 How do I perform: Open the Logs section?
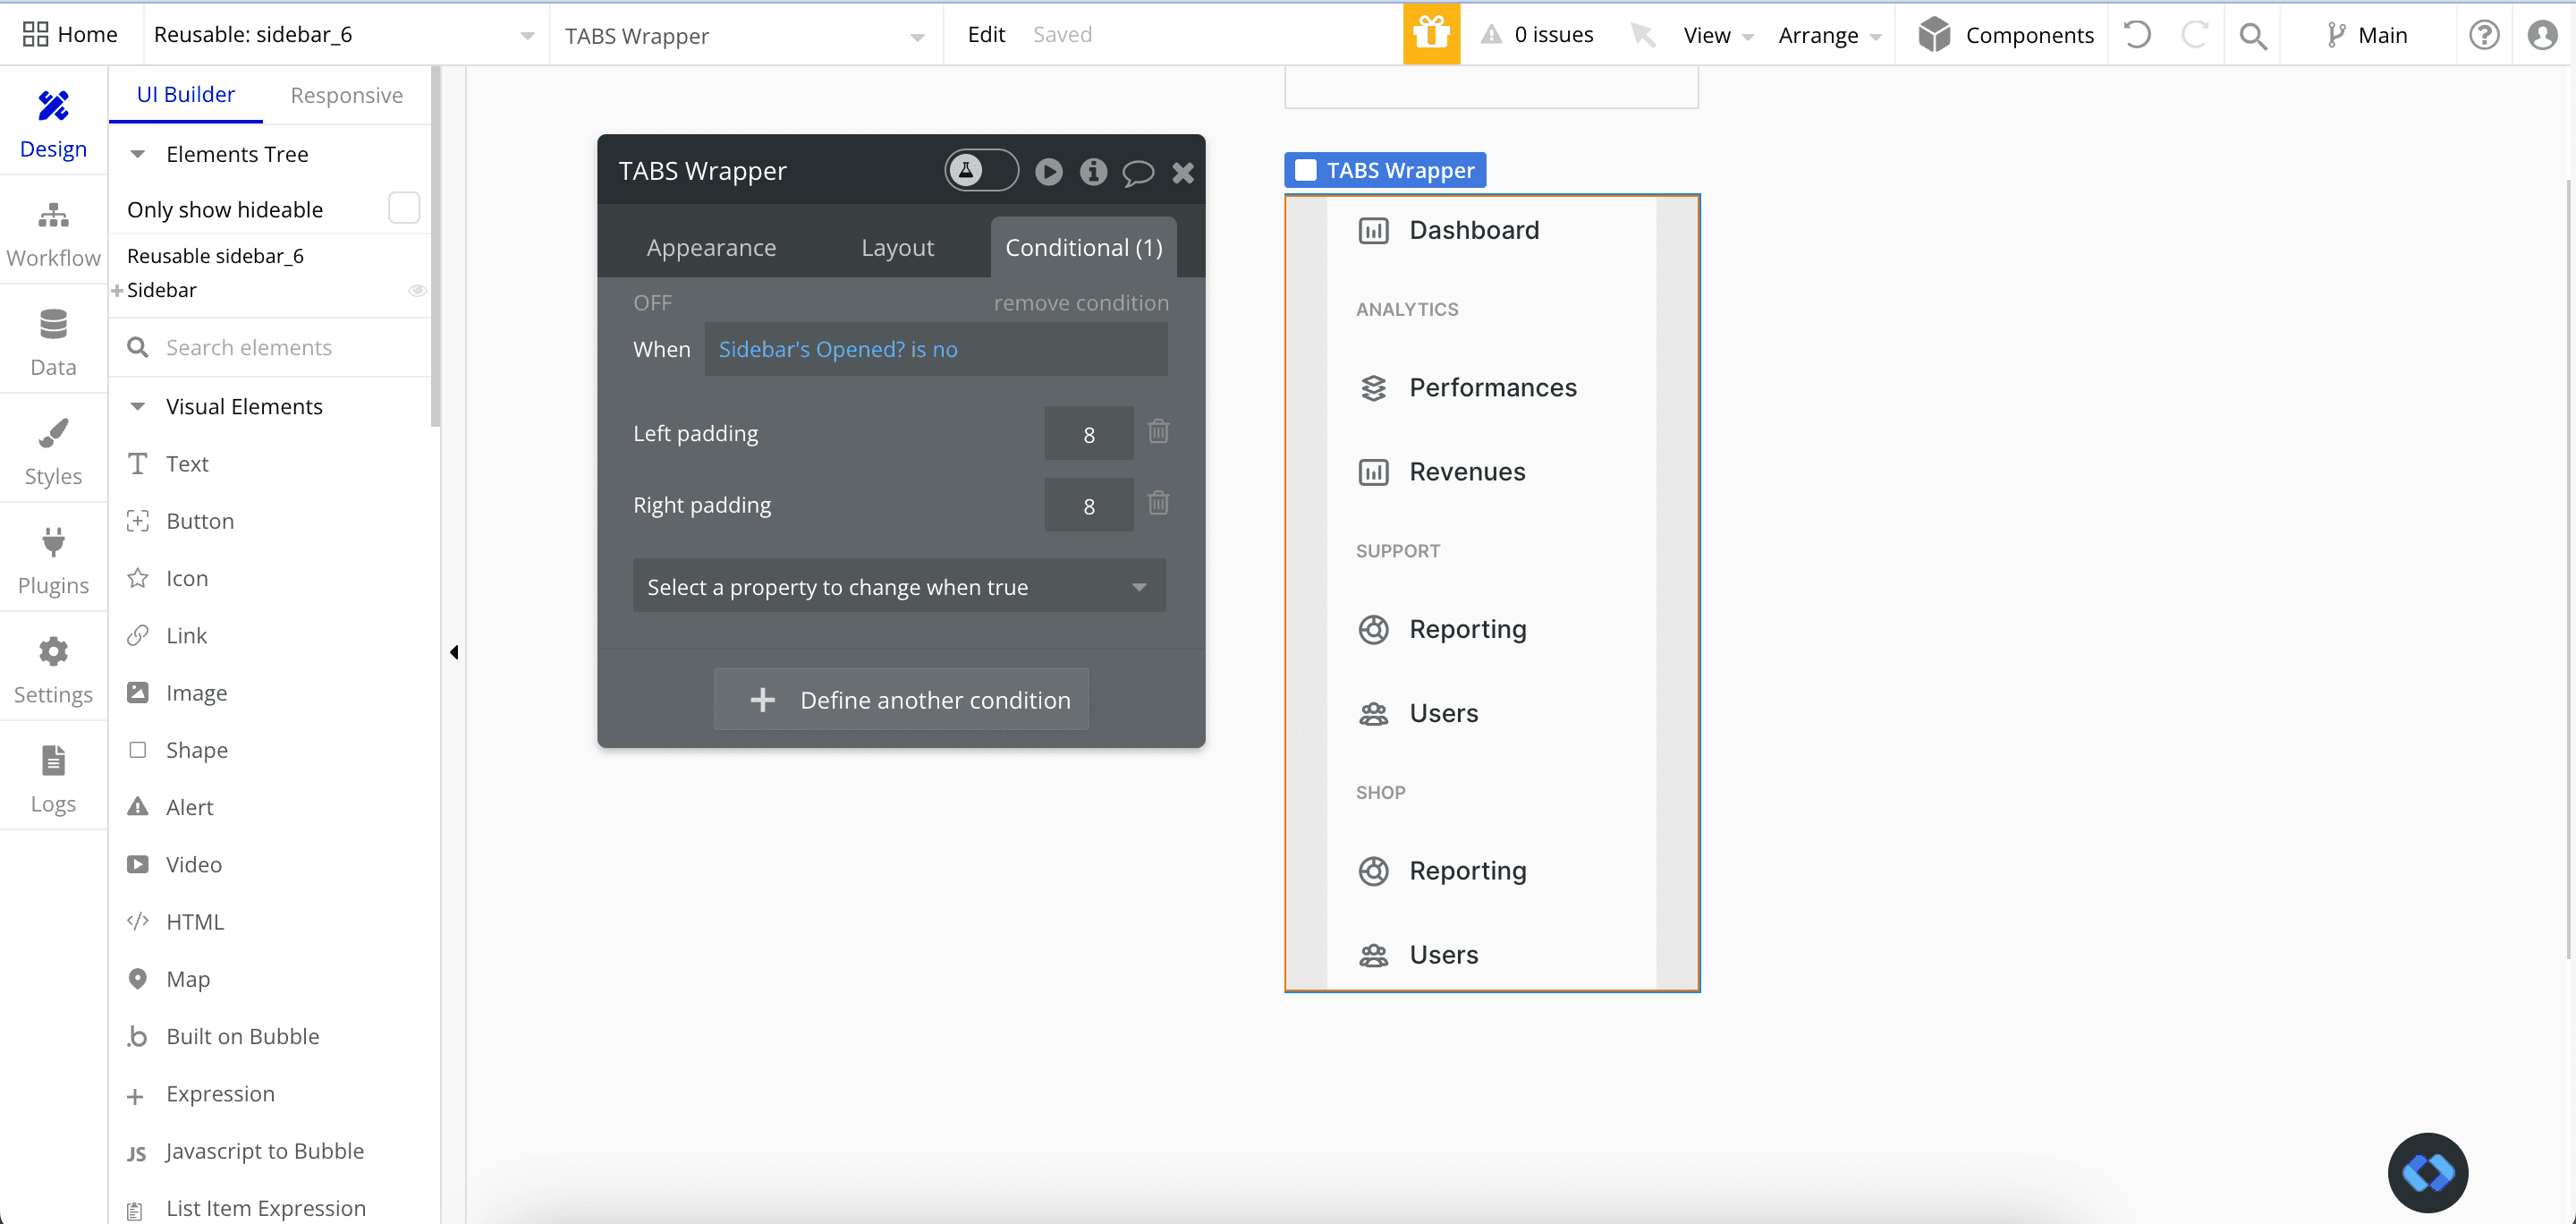tap(53, 779)
